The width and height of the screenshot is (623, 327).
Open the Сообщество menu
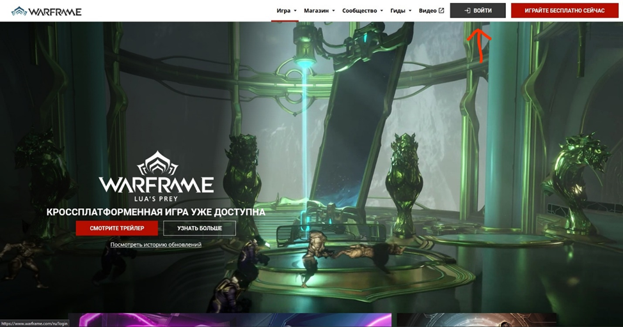pyautogui.click(x=359, y=11)
